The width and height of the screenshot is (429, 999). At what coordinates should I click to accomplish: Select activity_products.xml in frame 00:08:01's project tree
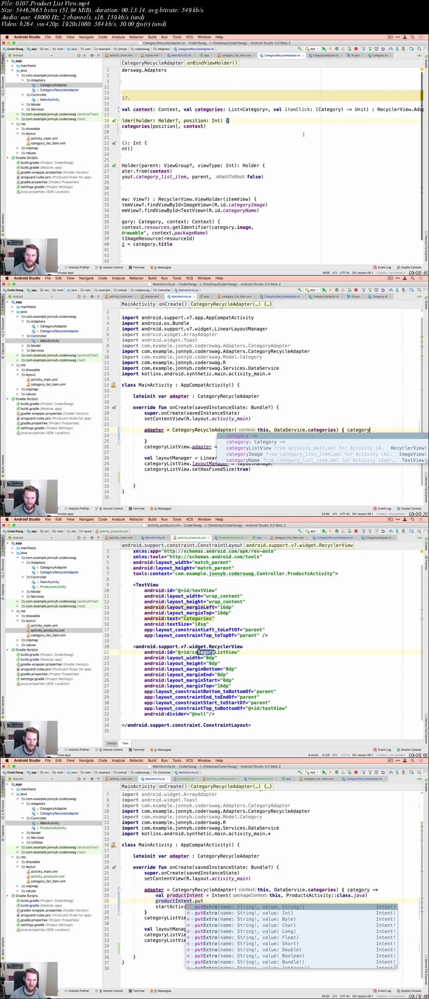[x=47, y=630]
